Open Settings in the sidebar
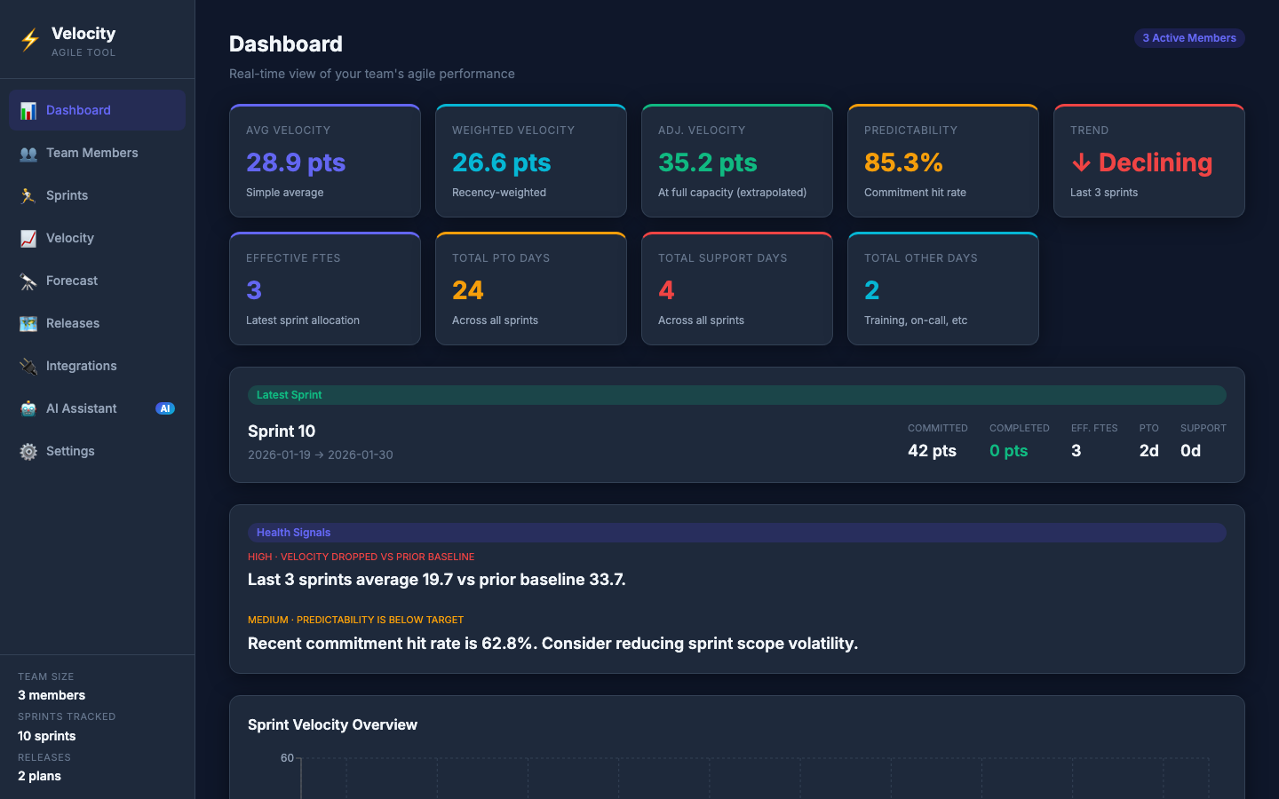The height and width of the screenshot is (799, 1279). click(97, 451)
